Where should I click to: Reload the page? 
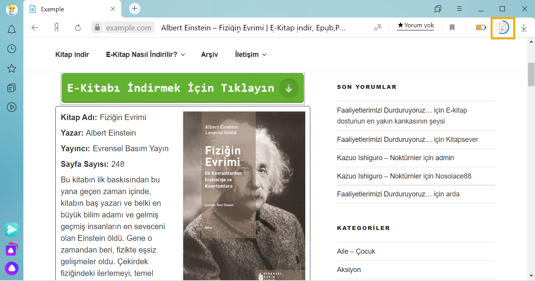[78, 28]
